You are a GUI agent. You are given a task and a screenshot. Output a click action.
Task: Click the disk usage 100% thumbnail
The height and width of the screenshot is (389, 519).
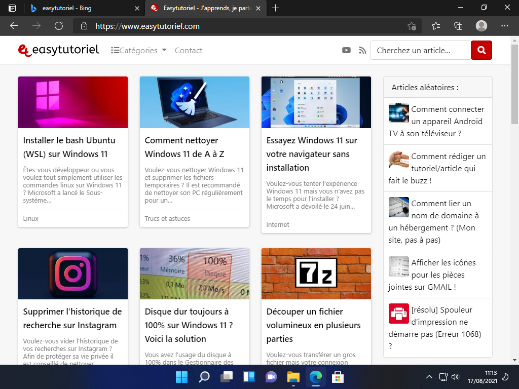[195, 274]
